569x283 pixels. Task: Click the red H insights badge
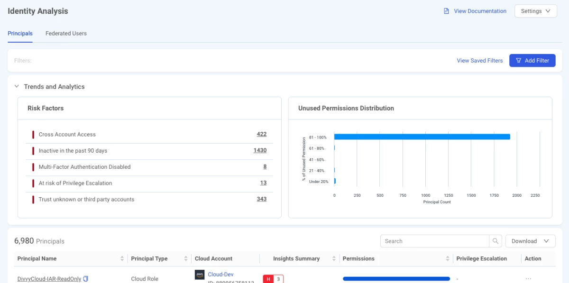[x=268, y=279]
